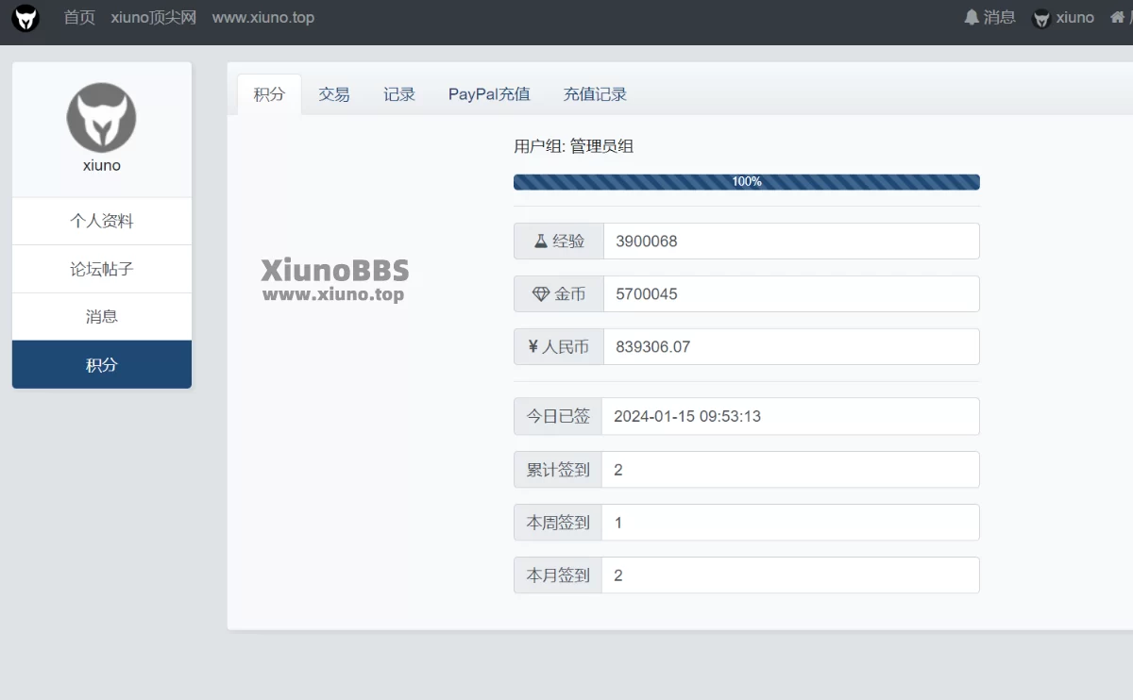Image resolution: width=1133 pixels, height=700 pixels.
Task: Open 论坛帖子 from the sidebar
Action: click(x=101, y=269)
